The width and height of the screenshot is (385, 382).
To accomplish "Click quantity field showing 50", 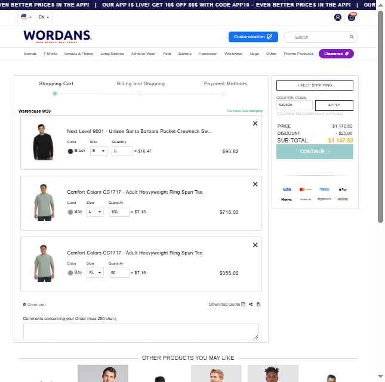I will [x=119, y=273].
